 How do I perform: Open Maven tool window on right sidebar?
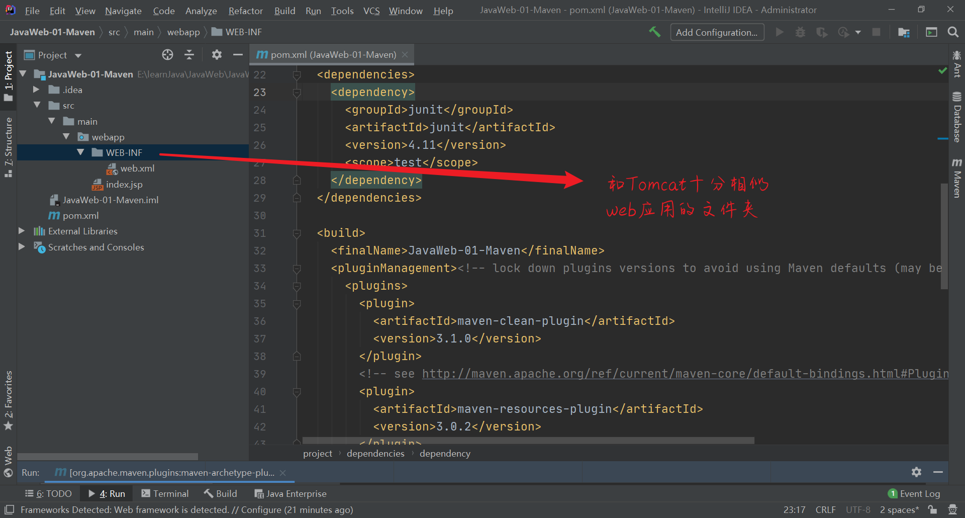(x=957, y=178)
